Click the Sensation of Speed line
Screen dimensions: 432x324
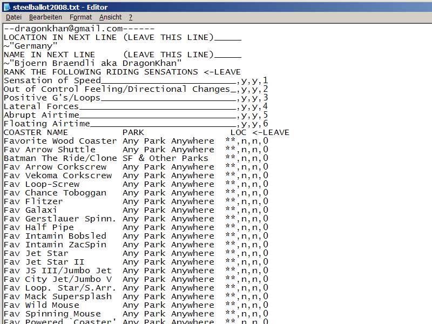pos(52,80)
